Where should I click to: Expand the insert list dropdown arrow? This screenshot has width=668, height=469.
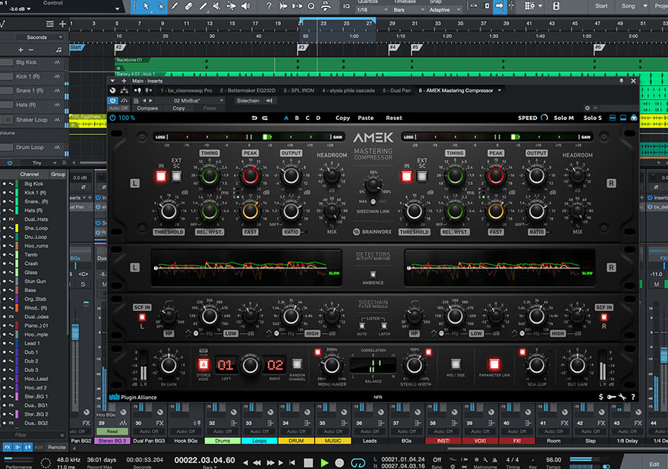(x=499, y=90)
